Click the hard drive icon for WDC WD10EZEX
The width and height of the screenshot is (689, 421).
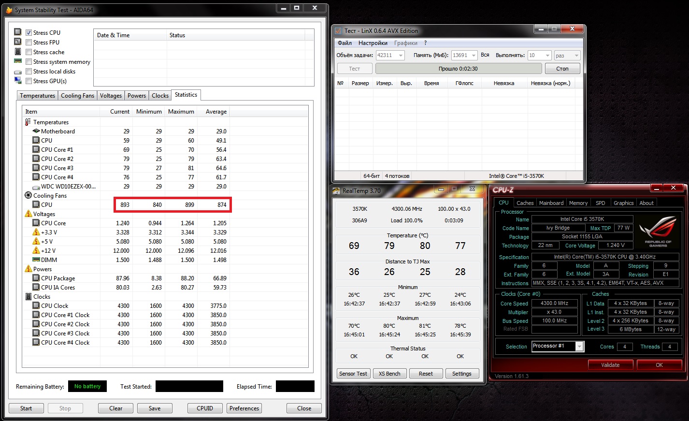coord(36,187)
